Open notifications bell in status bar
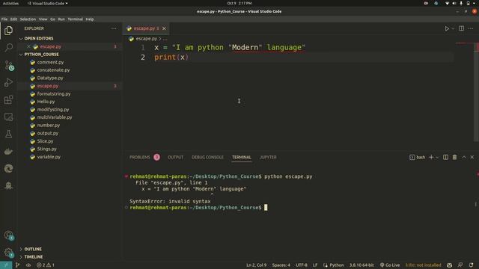Image resolution: width=479 pixels, height=269 pixels. point(471,265)
